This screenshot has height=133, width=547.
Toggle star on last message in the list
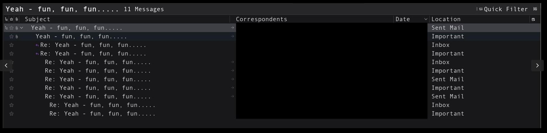click(11, 114)
